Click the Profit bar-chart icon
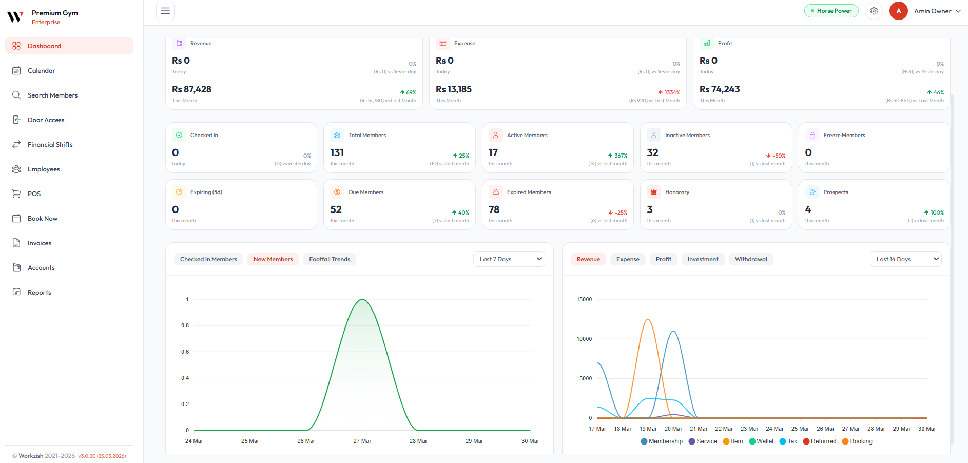 click(x=707, y=43)
